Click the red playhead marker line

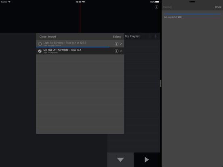80,18
